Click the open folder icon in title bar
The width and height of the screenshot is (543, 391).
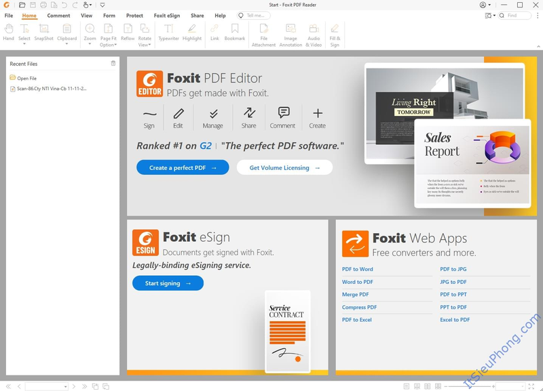pos(22,5)
